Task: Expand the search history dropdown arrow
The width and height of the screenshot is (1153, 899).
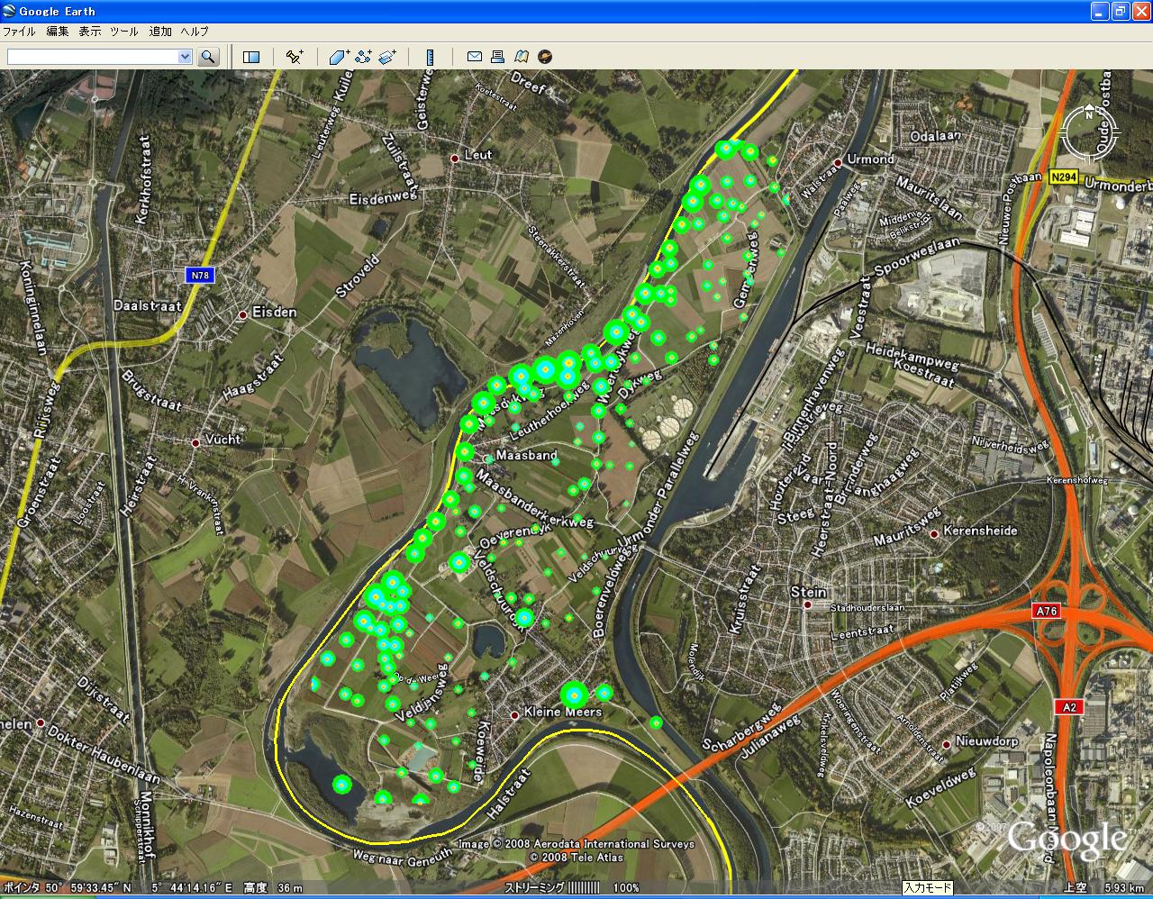Action: [x=185, y=57]
